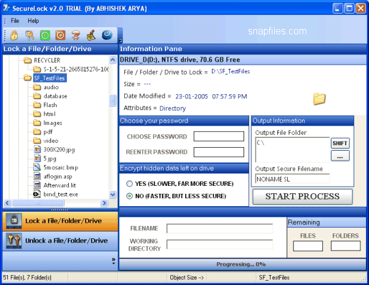Click tree horizontal scroll left arrow
Image resolution: width=369 pixels, height=285 pixels.
pos(7,203)
